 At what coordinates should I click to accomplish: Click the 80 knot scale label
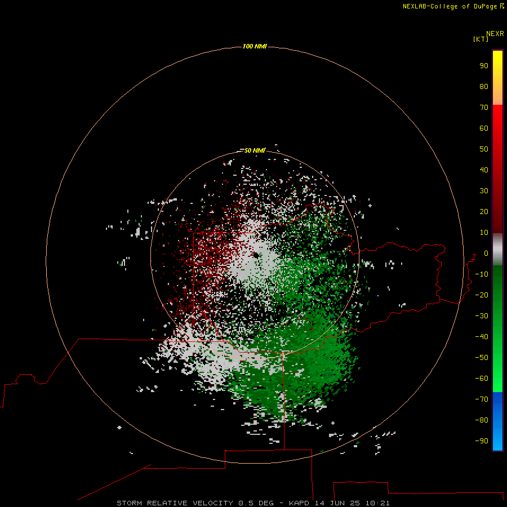(x=484, y=86)
